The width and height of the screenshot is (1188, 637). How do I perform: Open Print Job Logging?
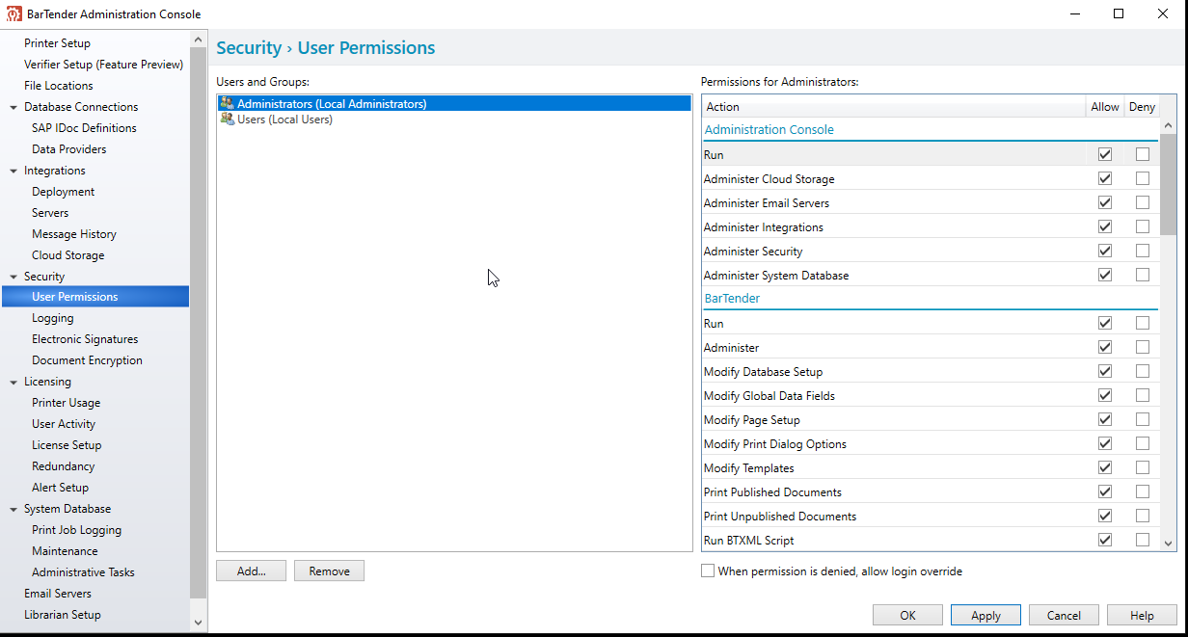tap(76, 530)
